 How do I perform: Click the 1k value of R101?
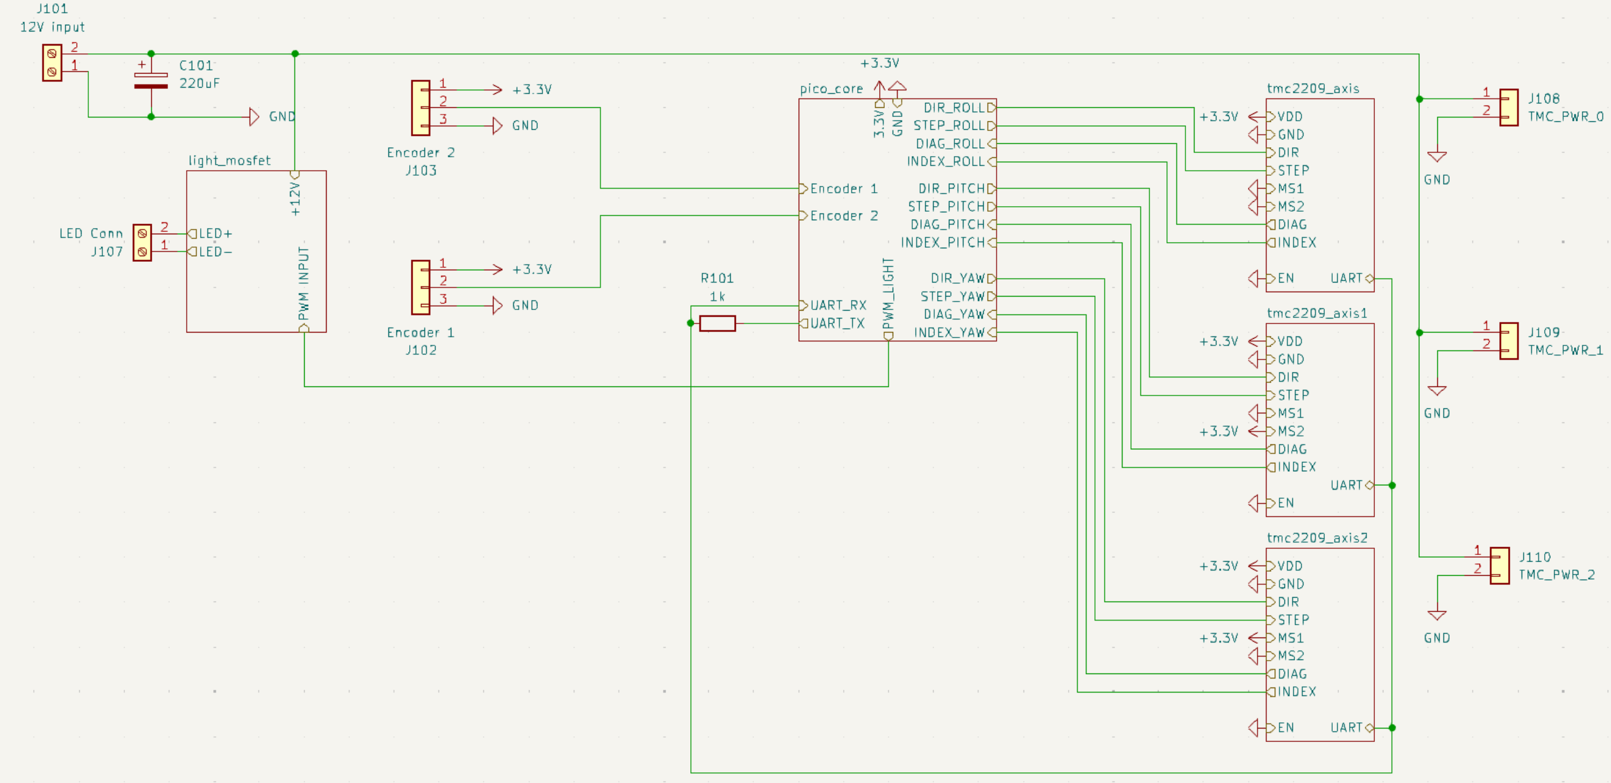pyautogui.click(x=717, y=297)
